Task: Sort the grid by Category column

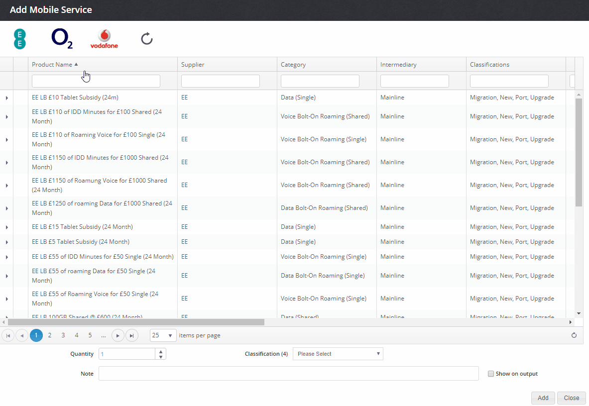Action: coord(293,65)
